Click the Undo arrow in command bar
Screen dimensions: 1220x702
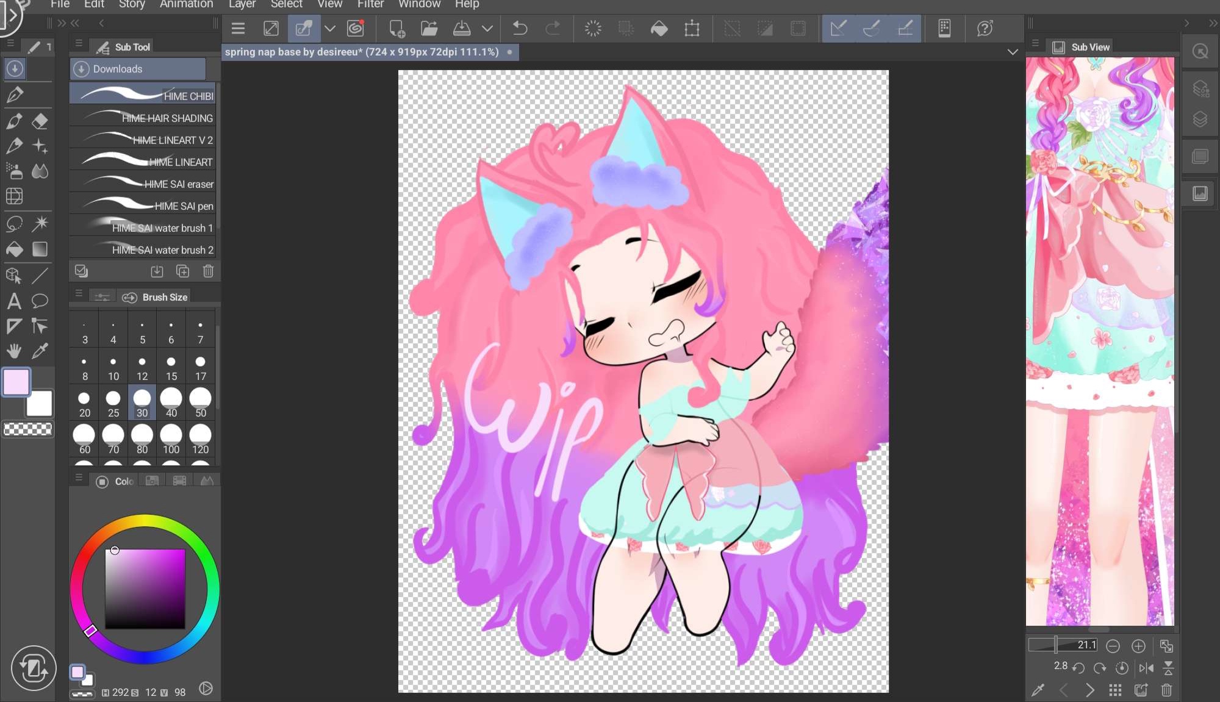point(520,28)
